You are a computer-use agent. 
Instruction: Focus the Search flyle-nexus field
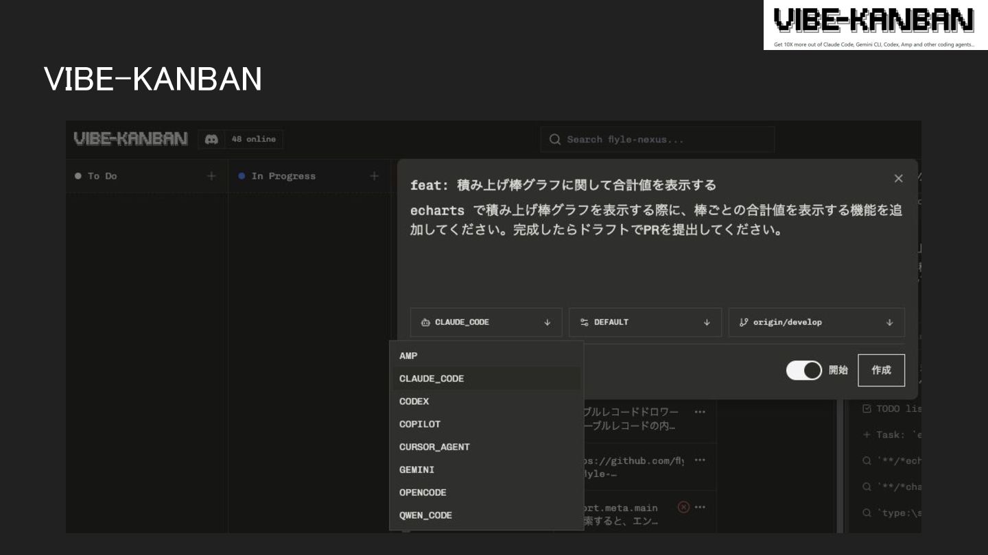(657, 140)
